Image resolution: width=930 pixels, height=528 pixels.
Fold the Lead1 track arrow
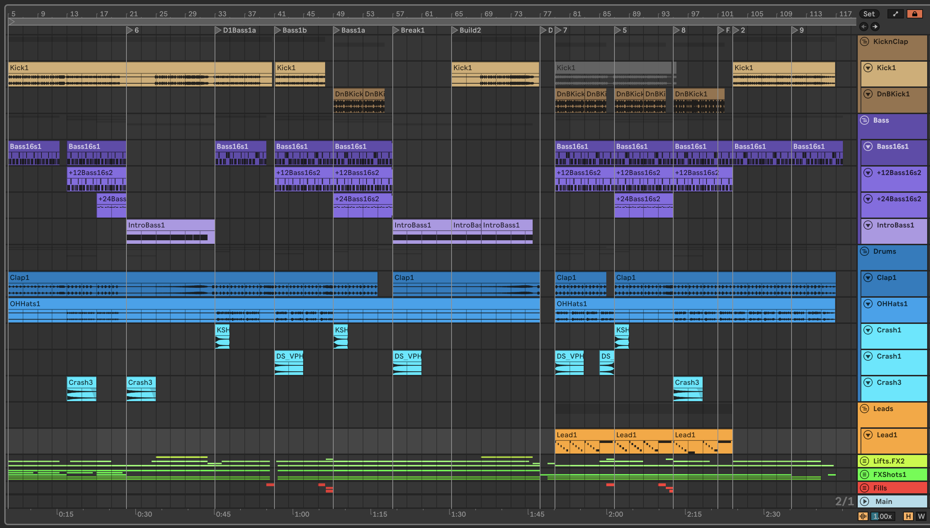tap(868, 435)
